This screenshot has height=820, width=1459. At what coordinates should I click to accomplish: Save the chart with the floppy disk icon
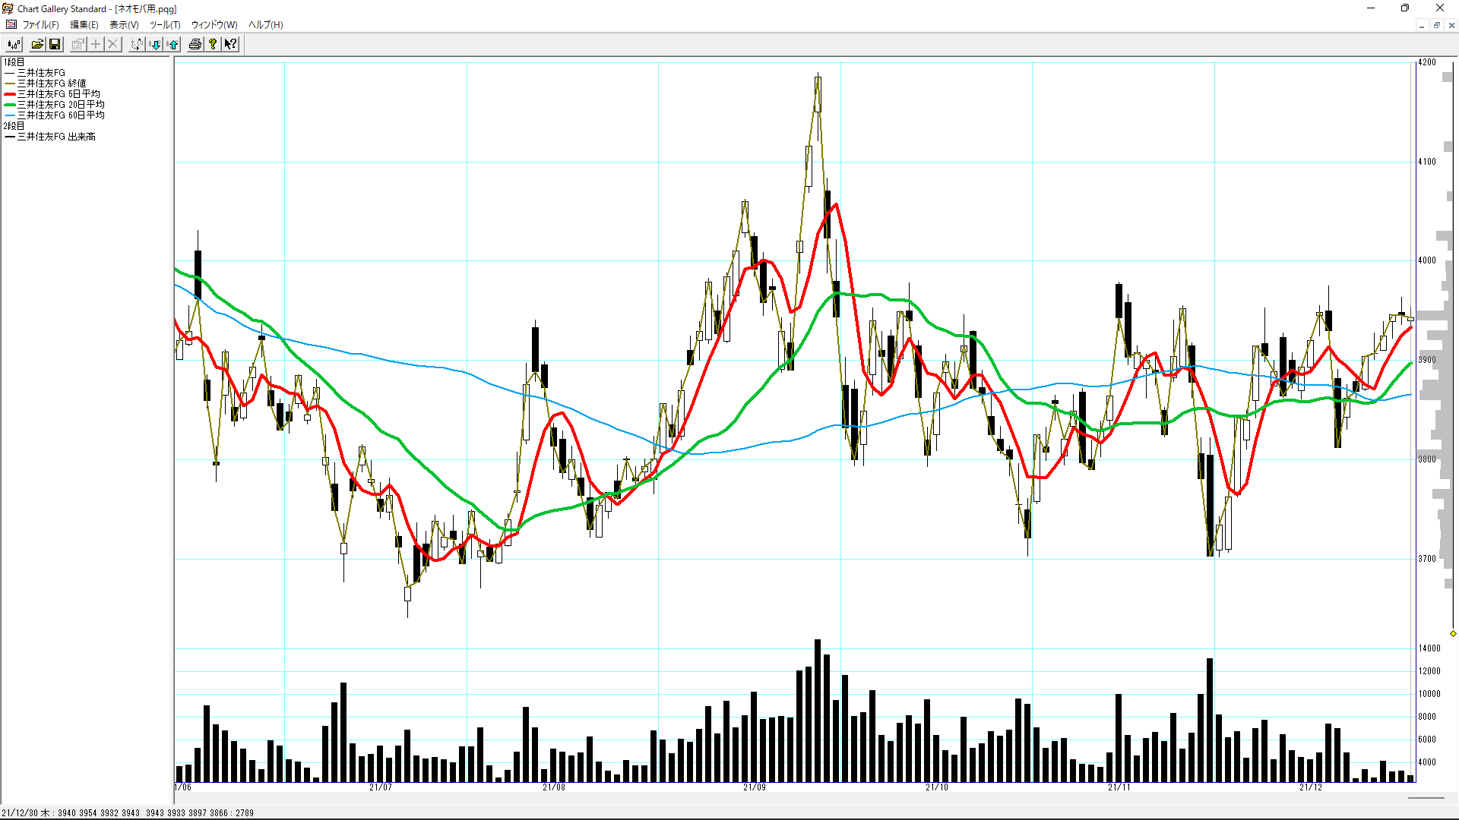tap(55, 44)
